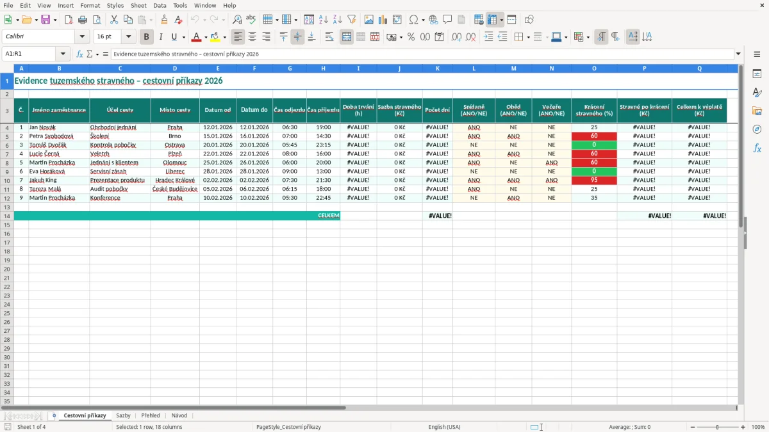Open the font size dropdown

(129, 37)
